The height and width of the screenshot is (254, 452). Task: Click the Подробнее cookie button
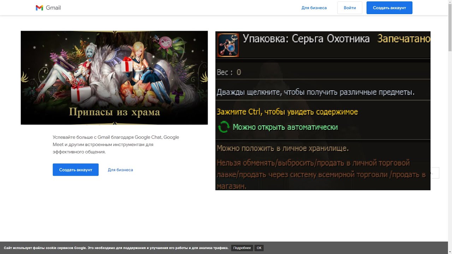tap(242, 248)
